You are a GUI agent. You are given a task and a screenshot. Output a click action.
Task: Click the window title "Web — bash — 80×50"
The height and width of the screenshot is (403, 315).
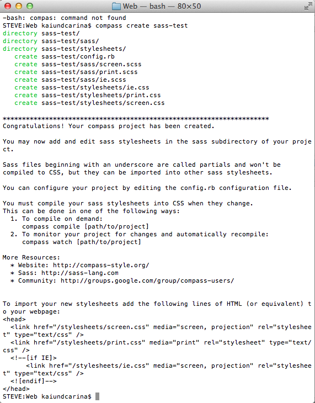(162, 6)
